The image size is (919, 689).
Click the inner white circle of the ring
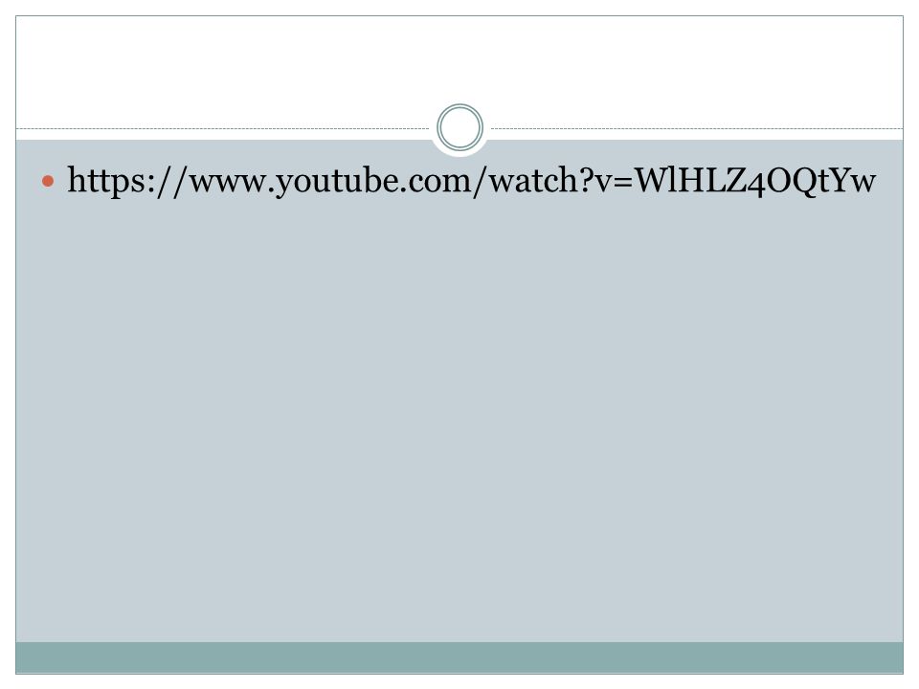460,127
